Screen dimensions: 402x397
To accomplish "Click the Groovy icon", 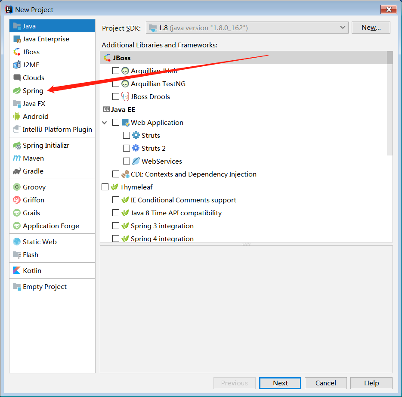I will click(x=17, y=187).
